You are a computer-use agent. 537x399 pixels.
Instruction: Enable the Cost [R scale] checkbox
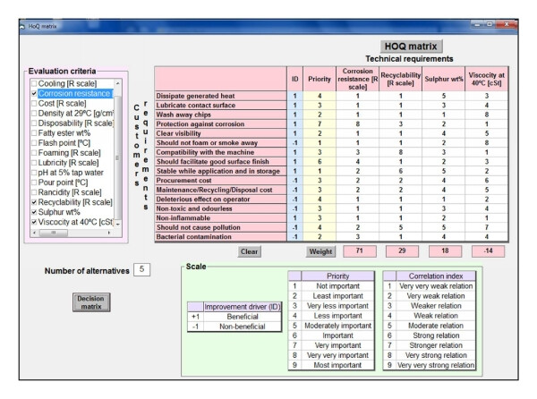(x=34, y=104)
